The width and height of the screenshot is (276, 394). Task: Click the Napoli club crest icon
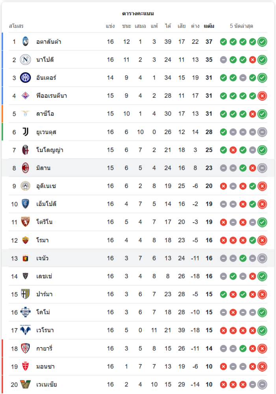[x=26, y=59]
